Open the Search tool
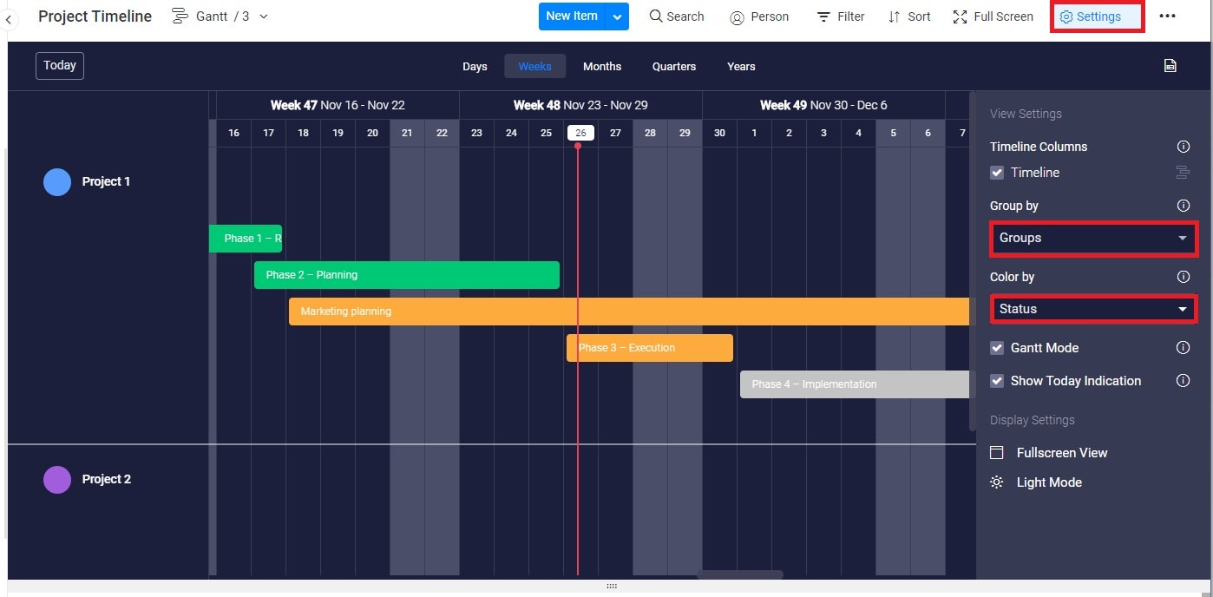The width and height of the screenshot is (1213, 597). [x=677, y=16]
